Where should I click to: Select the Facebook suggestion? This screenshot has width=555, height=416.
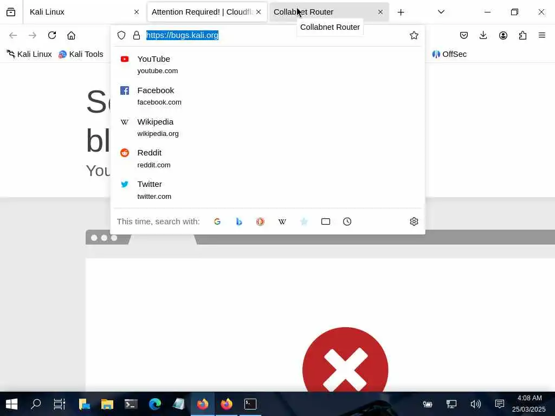pos(268,96)
